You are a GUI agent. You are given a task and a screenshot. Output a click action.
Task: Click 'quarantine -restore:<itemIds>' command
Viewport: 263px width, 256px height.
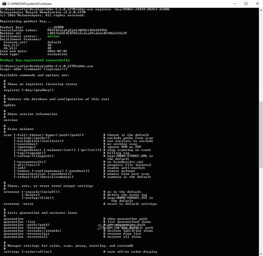pos(32,231)
